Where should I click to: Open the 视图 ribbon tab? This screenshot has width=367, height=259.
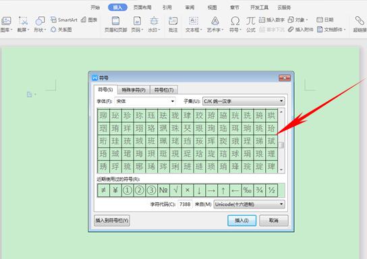click(x=212, y=7)
